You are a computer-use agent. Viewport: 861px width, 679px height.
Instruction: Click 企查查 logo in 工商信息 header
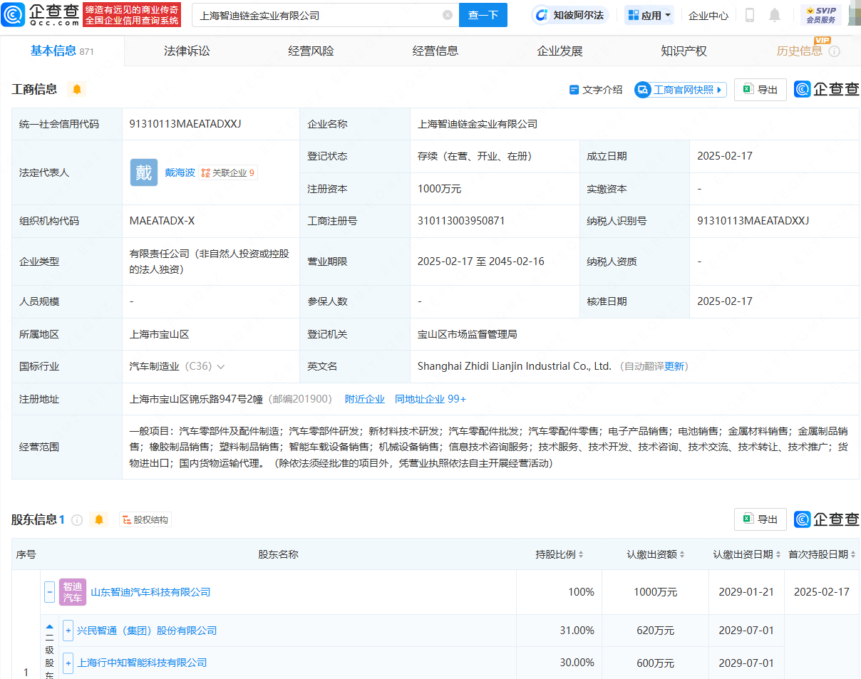pyautogui.click(x=827, y=89)
